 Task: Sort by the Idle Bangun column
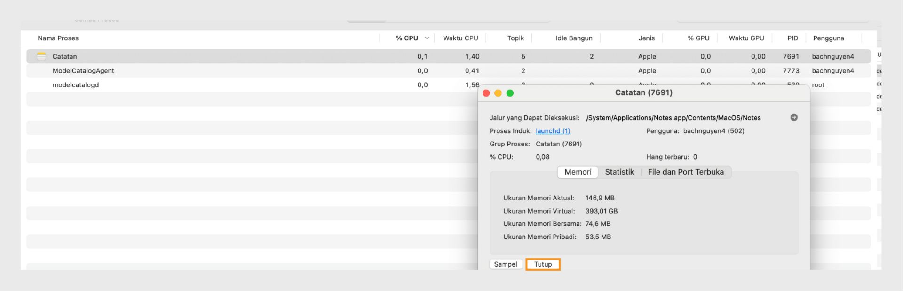tap(574, 38)
